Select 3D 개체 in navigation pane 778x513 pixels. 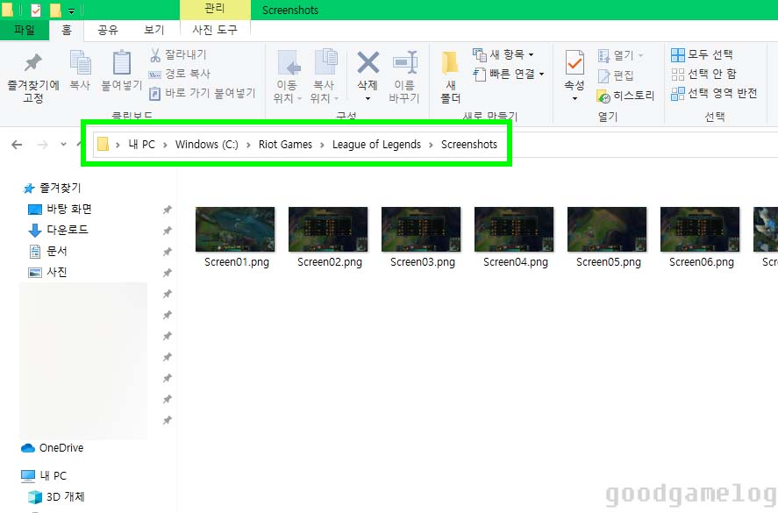(56, 496)
